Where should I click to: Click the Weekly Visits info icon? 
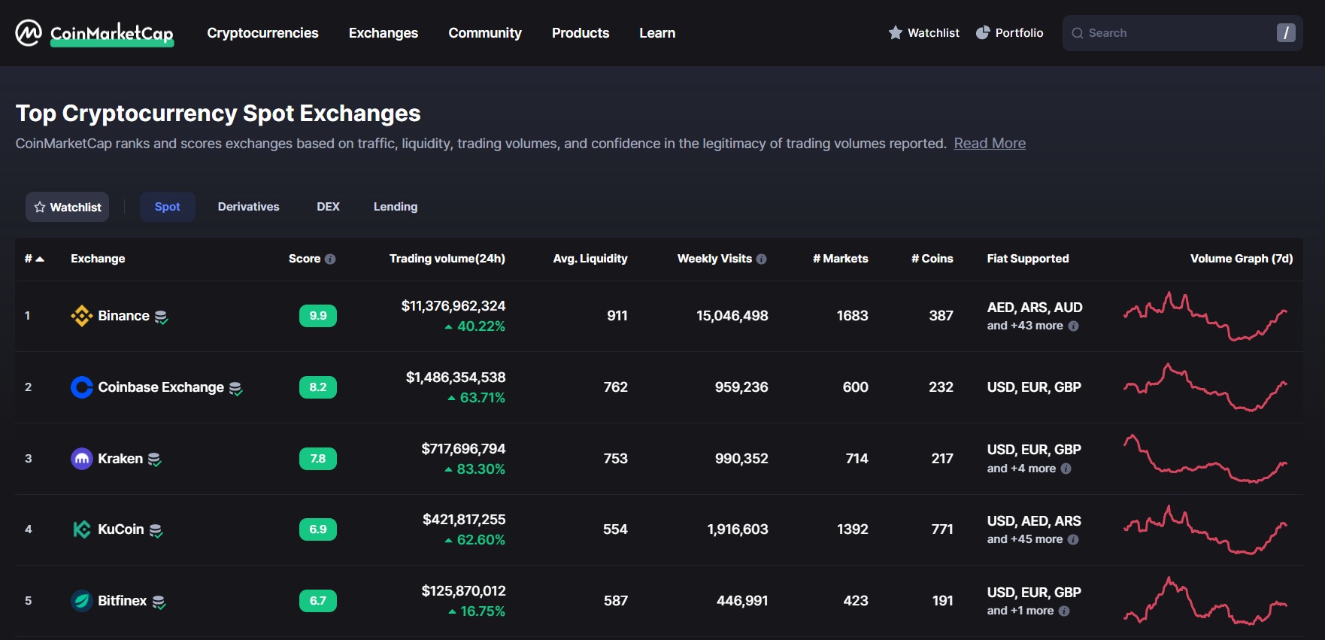[761, 259]
